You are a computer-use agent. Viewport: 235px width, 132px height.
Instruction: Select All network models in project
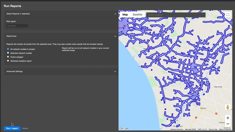tap(8, 49)
